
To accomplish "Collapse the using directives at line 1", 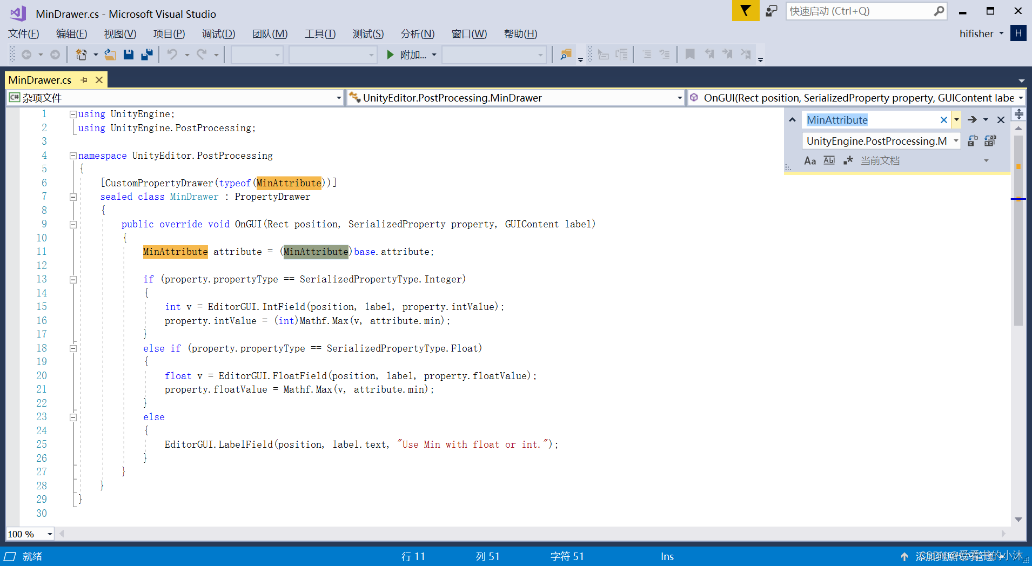I will 73,114.
